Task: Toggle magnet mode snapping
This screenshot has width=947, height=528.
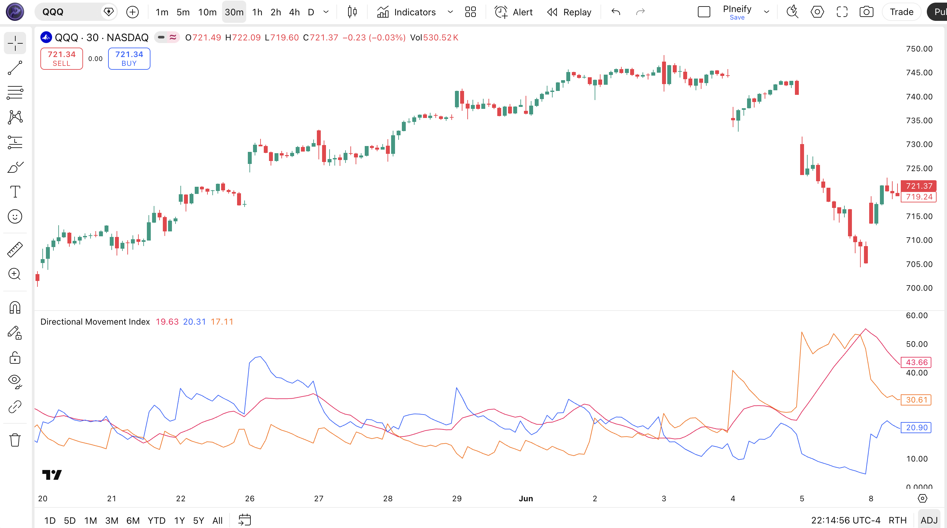Action: pos(15,308)
